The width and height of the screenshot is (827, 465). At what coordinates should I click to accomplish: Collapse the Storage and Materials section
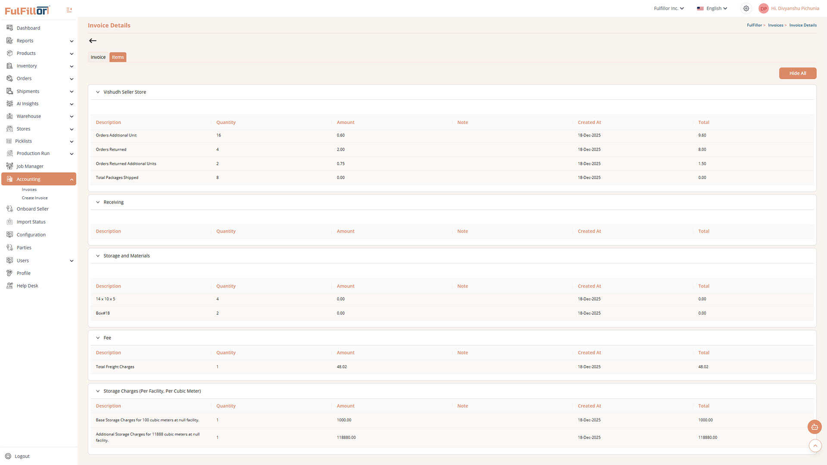(98, 256)
